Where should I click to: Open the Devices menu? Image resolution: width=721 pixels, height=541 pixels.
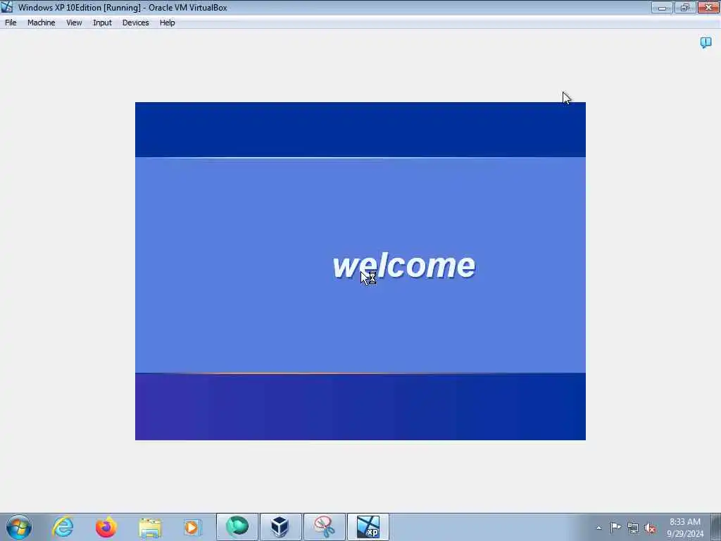(x=136, y=23)
